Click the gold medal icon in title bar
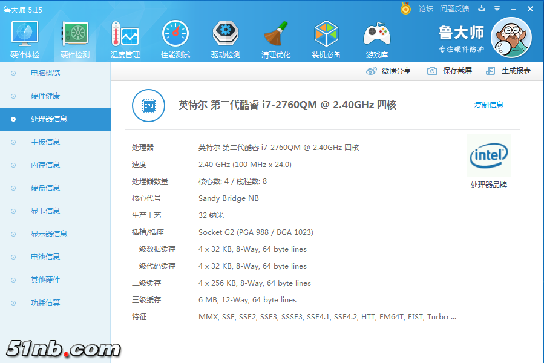This screenshot has width=544, height=363. pyautogui.click(x=405, y=8)
